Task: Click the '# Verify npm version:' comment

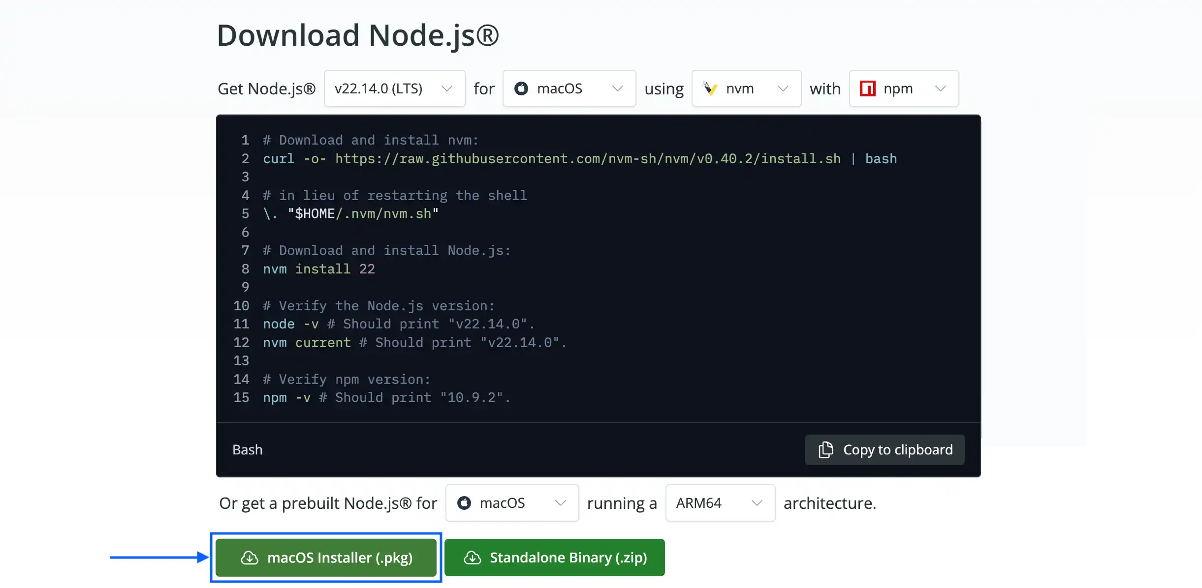Action: pos(347,379)
